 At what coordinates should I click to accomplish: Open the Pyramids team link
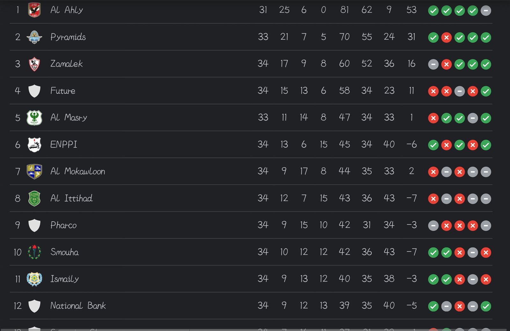pos(68,37)
